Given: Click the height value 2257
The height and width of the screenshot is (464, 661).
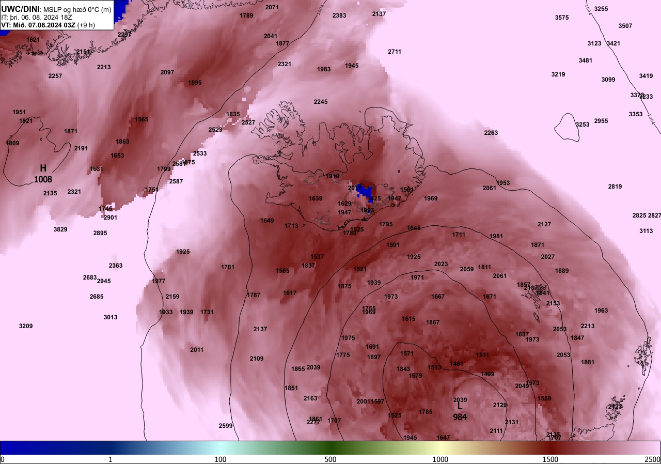Looking at the screenshot, I should (55, 76).
